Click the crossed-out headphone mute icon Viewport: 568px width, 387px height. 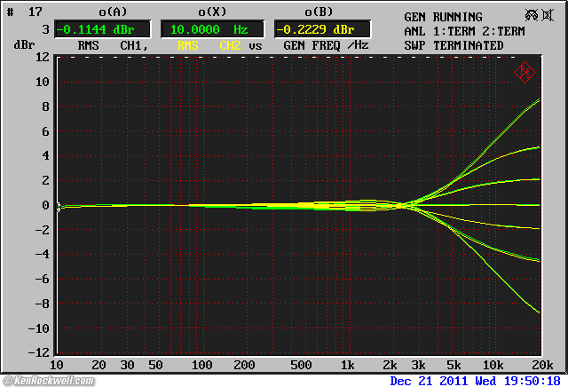tap(532, 15)
